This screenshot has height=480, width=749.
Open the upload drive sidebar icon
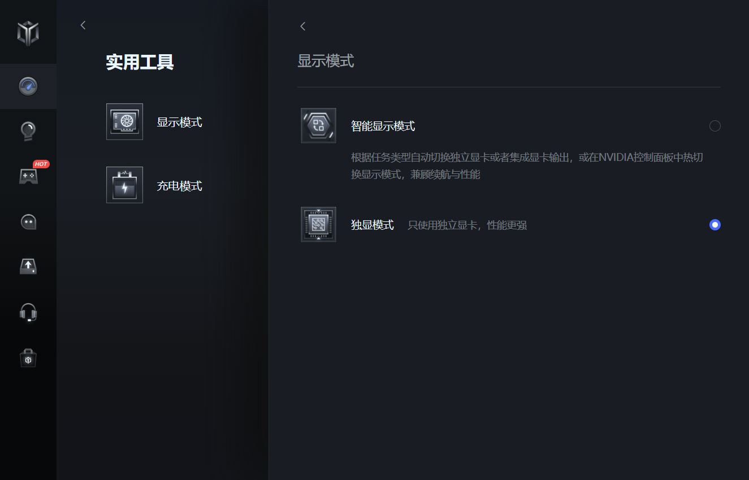click(28, 267)
